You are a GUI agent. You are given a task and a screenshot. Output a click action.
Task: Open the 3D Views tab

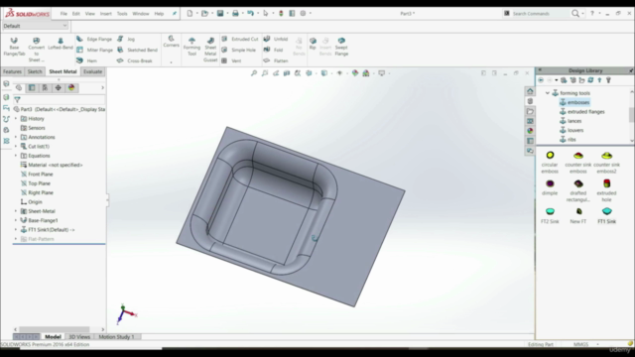click(x=79, y=337)
